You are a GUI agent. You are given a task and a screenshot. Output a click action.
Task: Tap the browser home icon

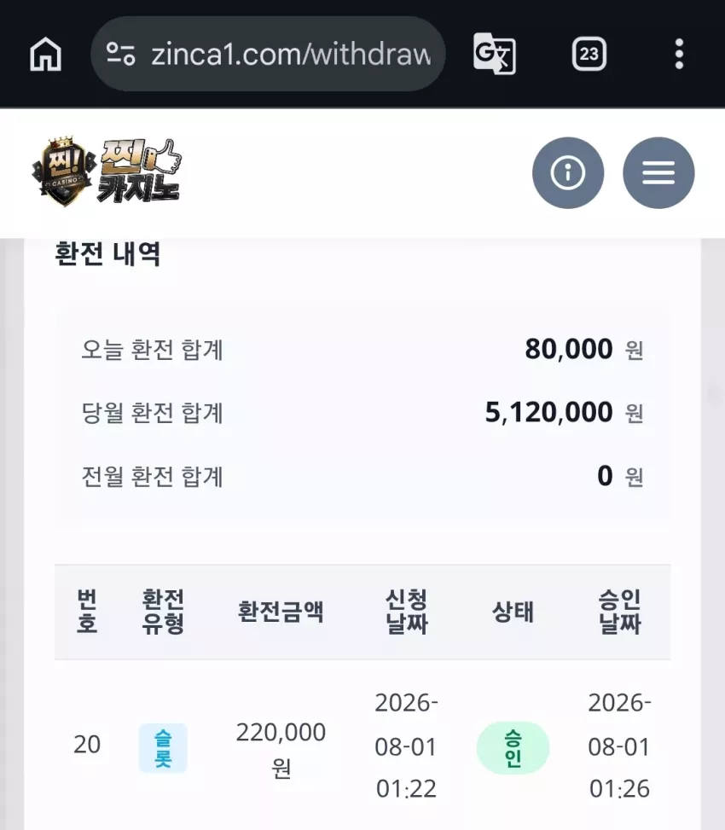click(x=45, y=54)
